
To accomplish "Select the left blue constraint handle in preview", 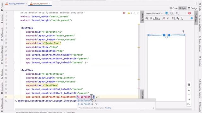I will pyautogui.click(x=164, y=35).
